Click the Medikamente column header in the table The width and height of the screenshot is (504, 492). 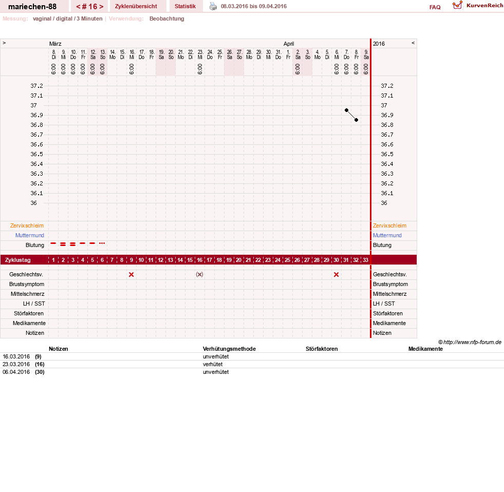click(x=425, y=349)
